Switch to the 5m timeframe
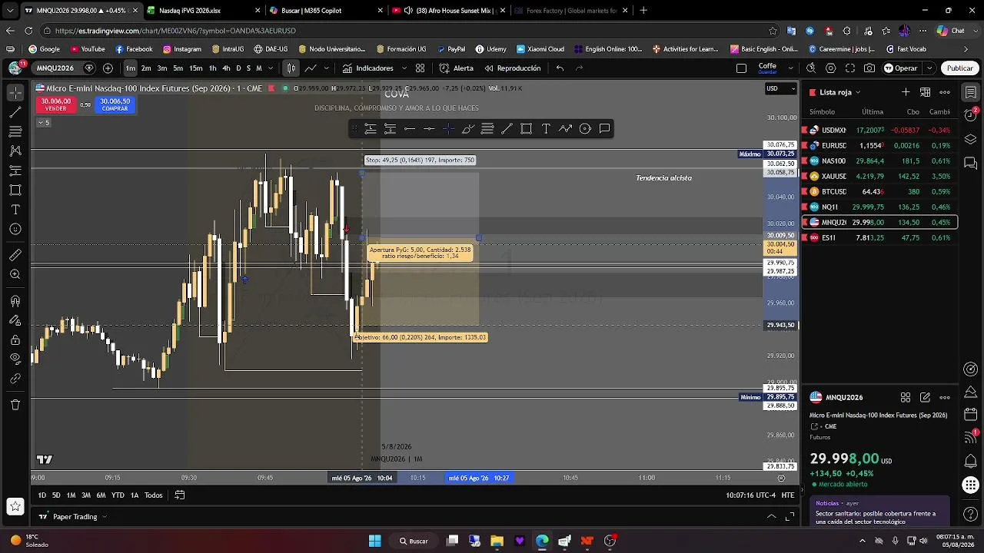984x553 pixels. (x=178, y=68)
